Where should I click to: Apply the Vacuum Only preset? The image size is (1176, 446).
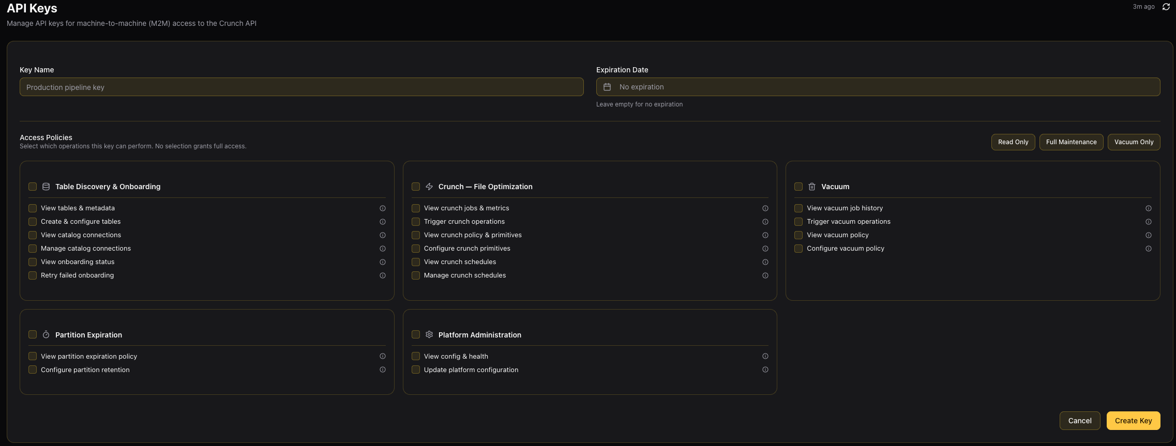tap(1134, 142)
